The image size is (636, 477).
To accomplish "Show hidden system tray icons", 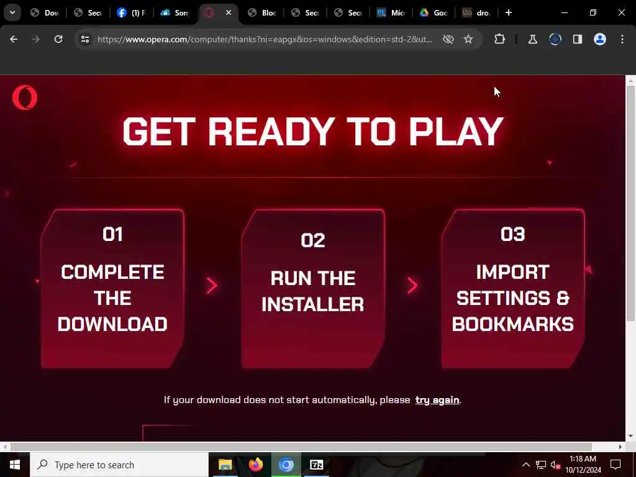I will coord(525,465).
